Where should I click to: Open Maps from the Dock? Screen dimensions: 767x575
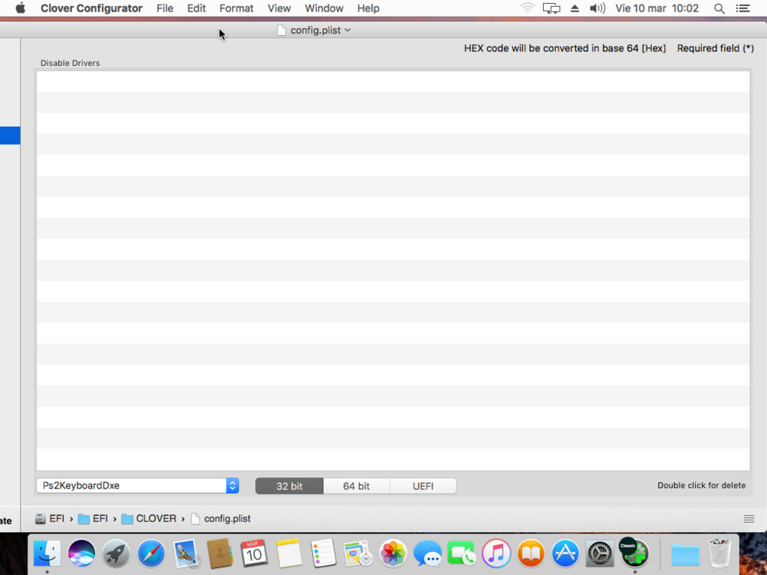(x=358, y=553)
